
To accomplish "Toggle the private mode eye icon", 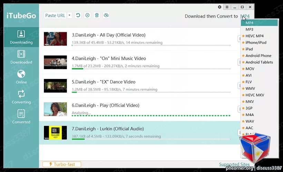I will point(106,15).
